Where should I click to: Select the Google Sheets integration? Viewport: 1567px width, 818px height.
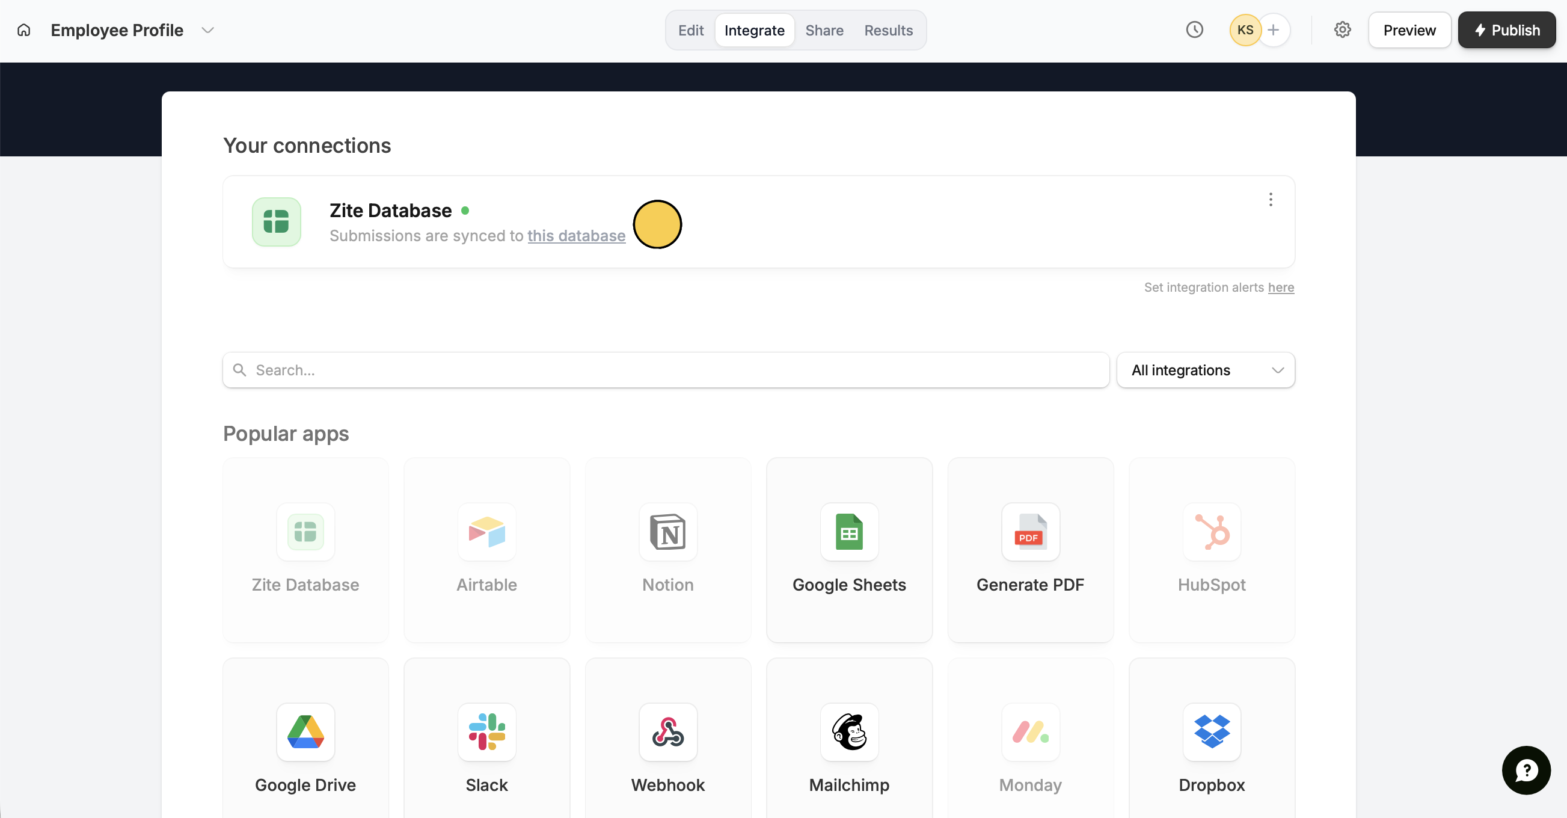coord(848,549)
